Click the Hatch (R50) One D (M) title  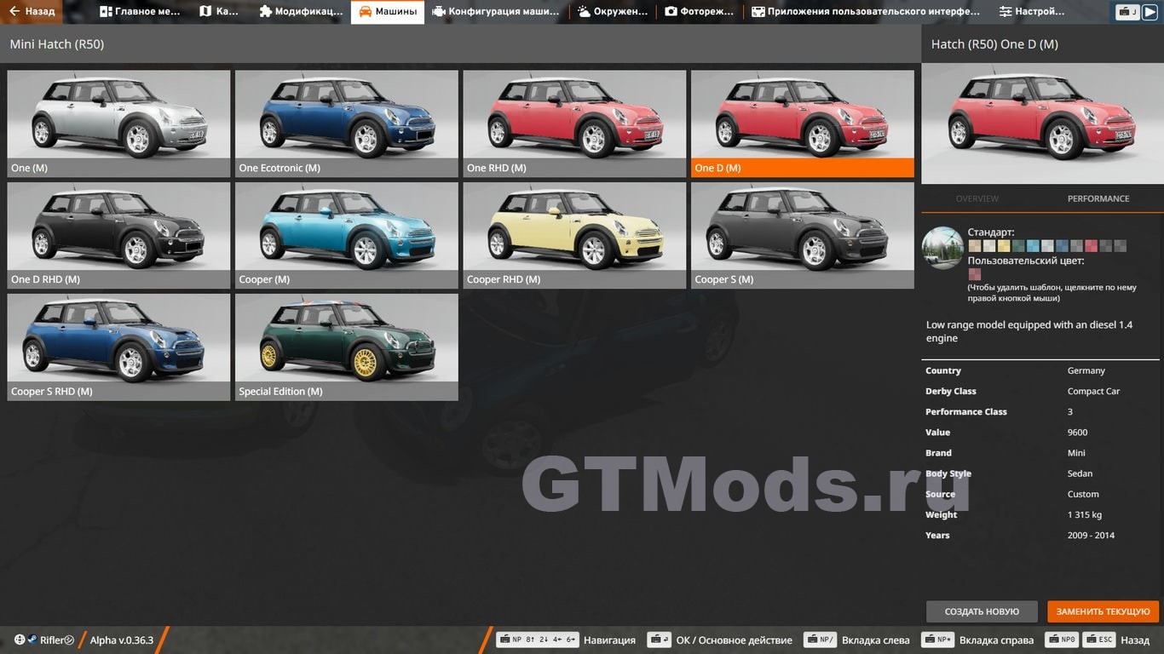[994, 44]
